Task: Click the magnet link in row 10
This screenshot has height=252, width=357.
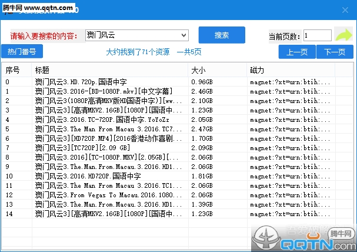Action: pos(290,176)
